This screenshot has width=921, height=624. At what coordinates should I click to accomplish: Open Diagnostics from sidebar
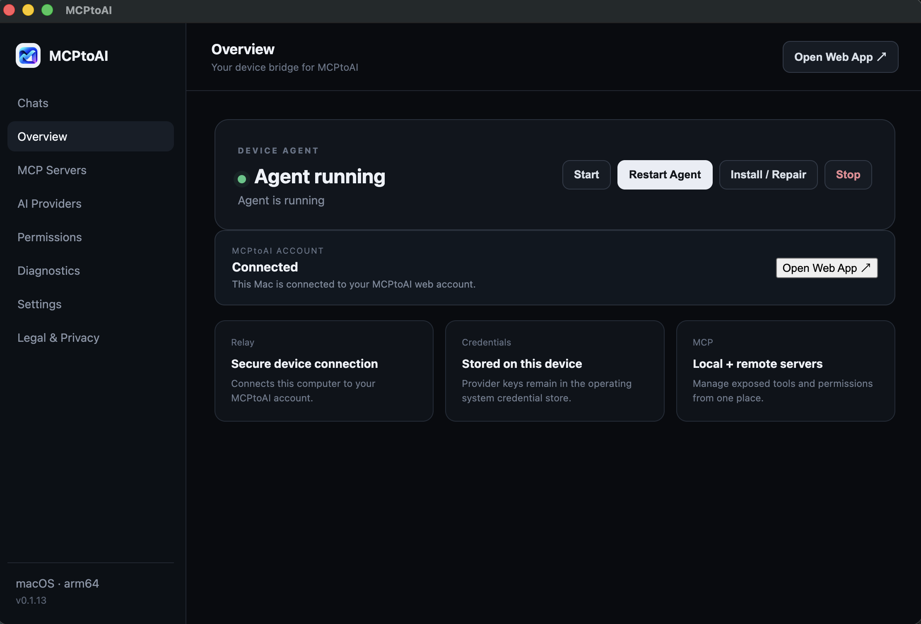[90, 271]
